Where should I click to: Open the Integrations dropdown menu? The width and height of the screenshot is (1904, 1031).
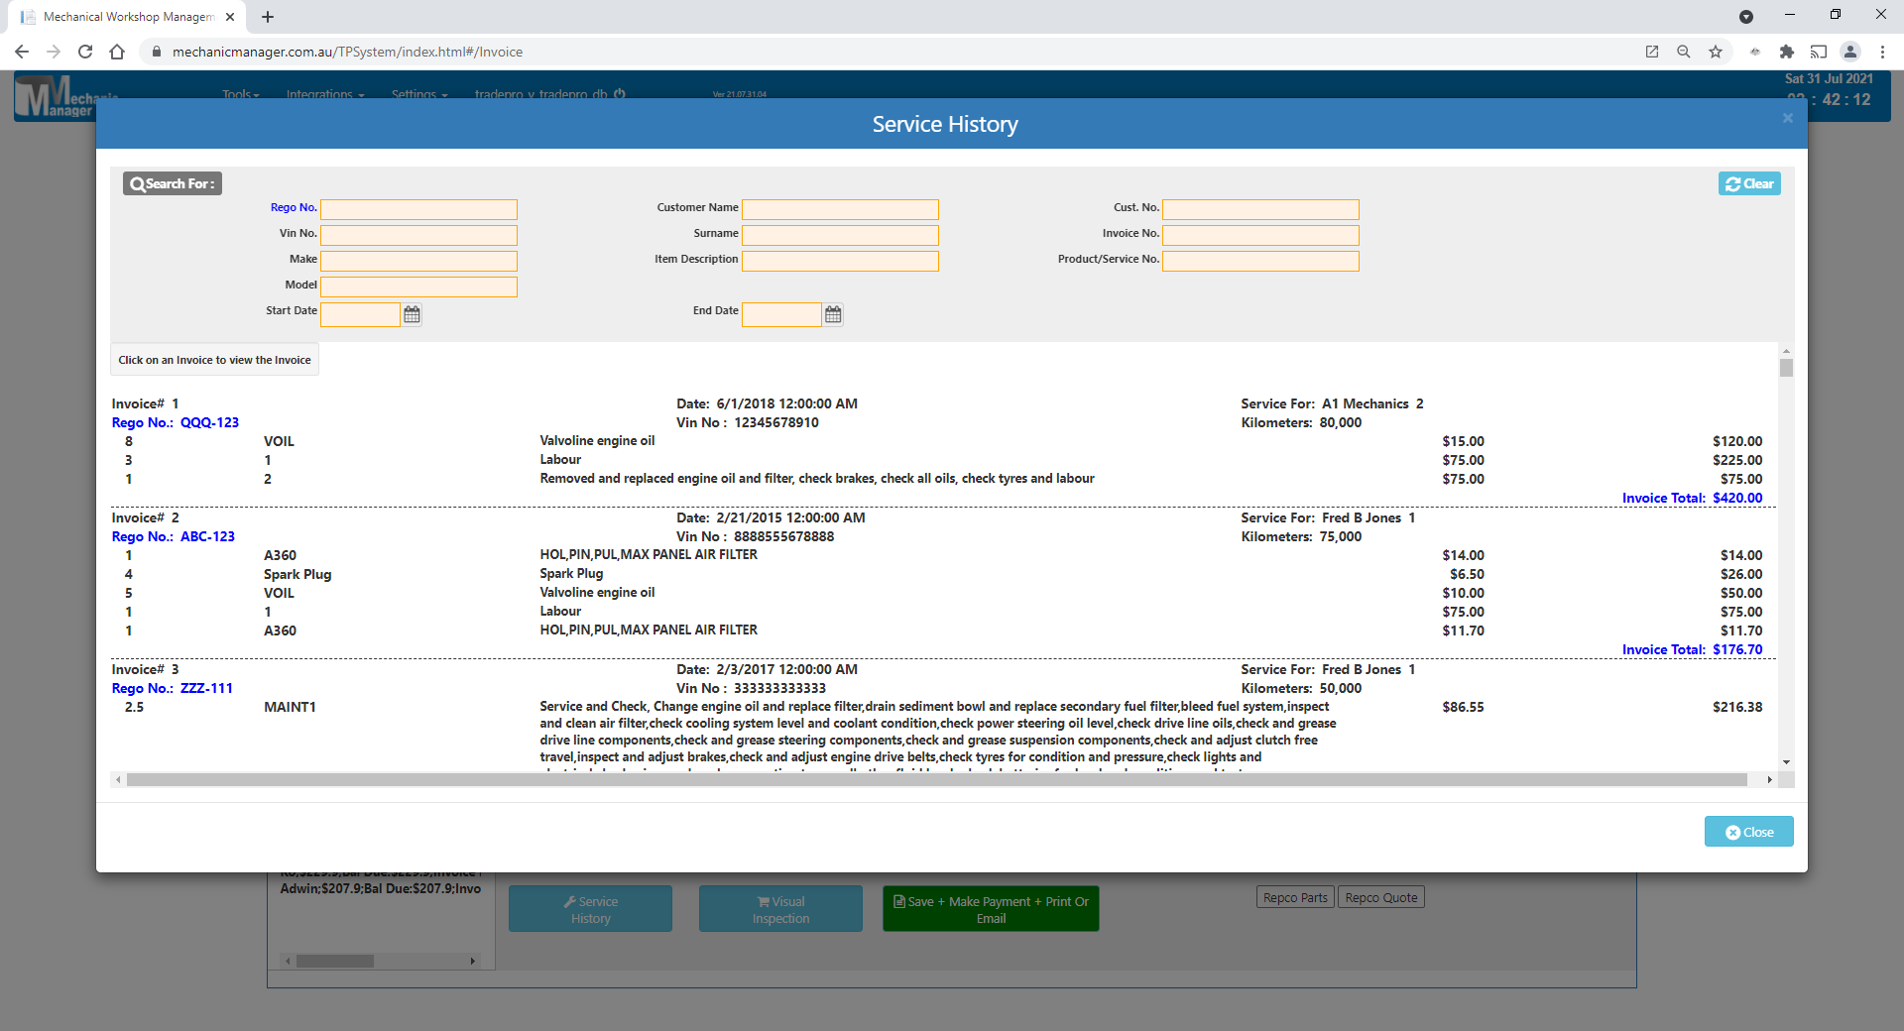324,94
